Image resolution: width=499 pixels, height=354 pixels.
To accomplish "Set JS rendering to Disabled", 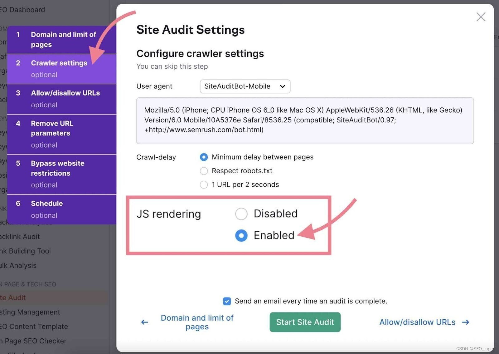I will tap(241, 214).
